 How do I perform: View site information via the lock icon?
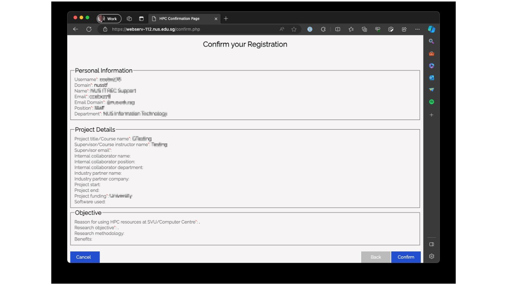click(105, 29)
